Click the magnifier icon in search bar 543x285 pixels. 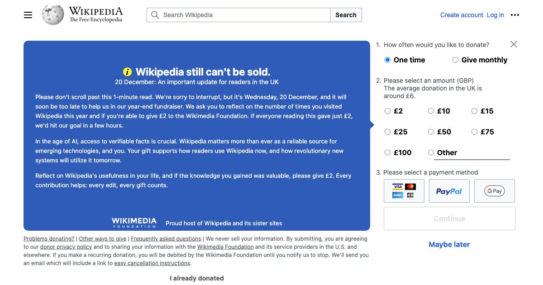click(154, 15)
